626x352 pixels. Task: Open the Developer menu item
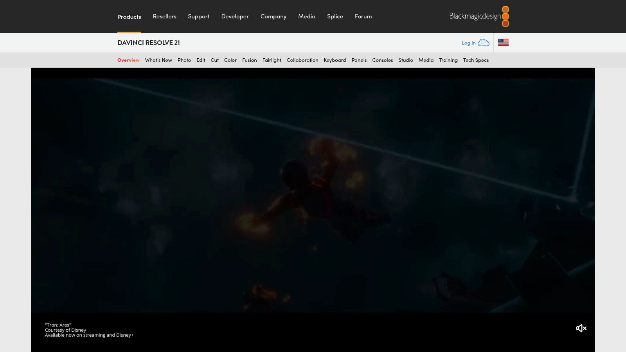click(235, 16)
